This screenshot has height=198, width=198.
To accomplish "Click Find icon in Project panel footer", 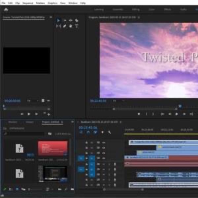I will pyautogui.click(x=66, y=189).
